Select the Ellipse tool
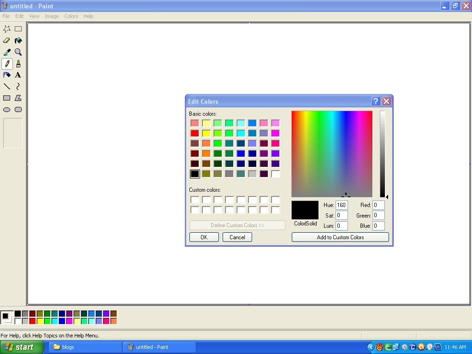This screenshot has height=354, width=472. pyautogui.click(x=6, y=110)
